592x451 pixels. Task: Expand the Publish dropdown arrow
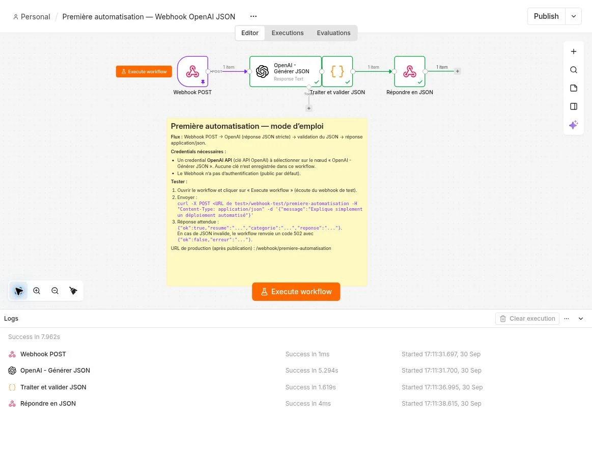click(574, 16)
